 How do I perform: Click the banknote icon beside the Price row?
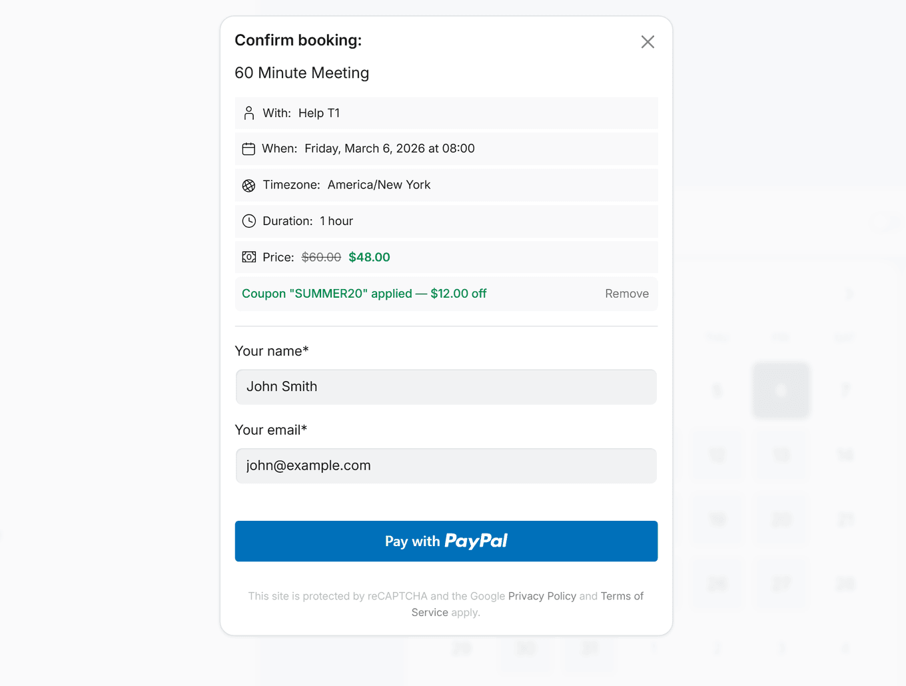248,256
